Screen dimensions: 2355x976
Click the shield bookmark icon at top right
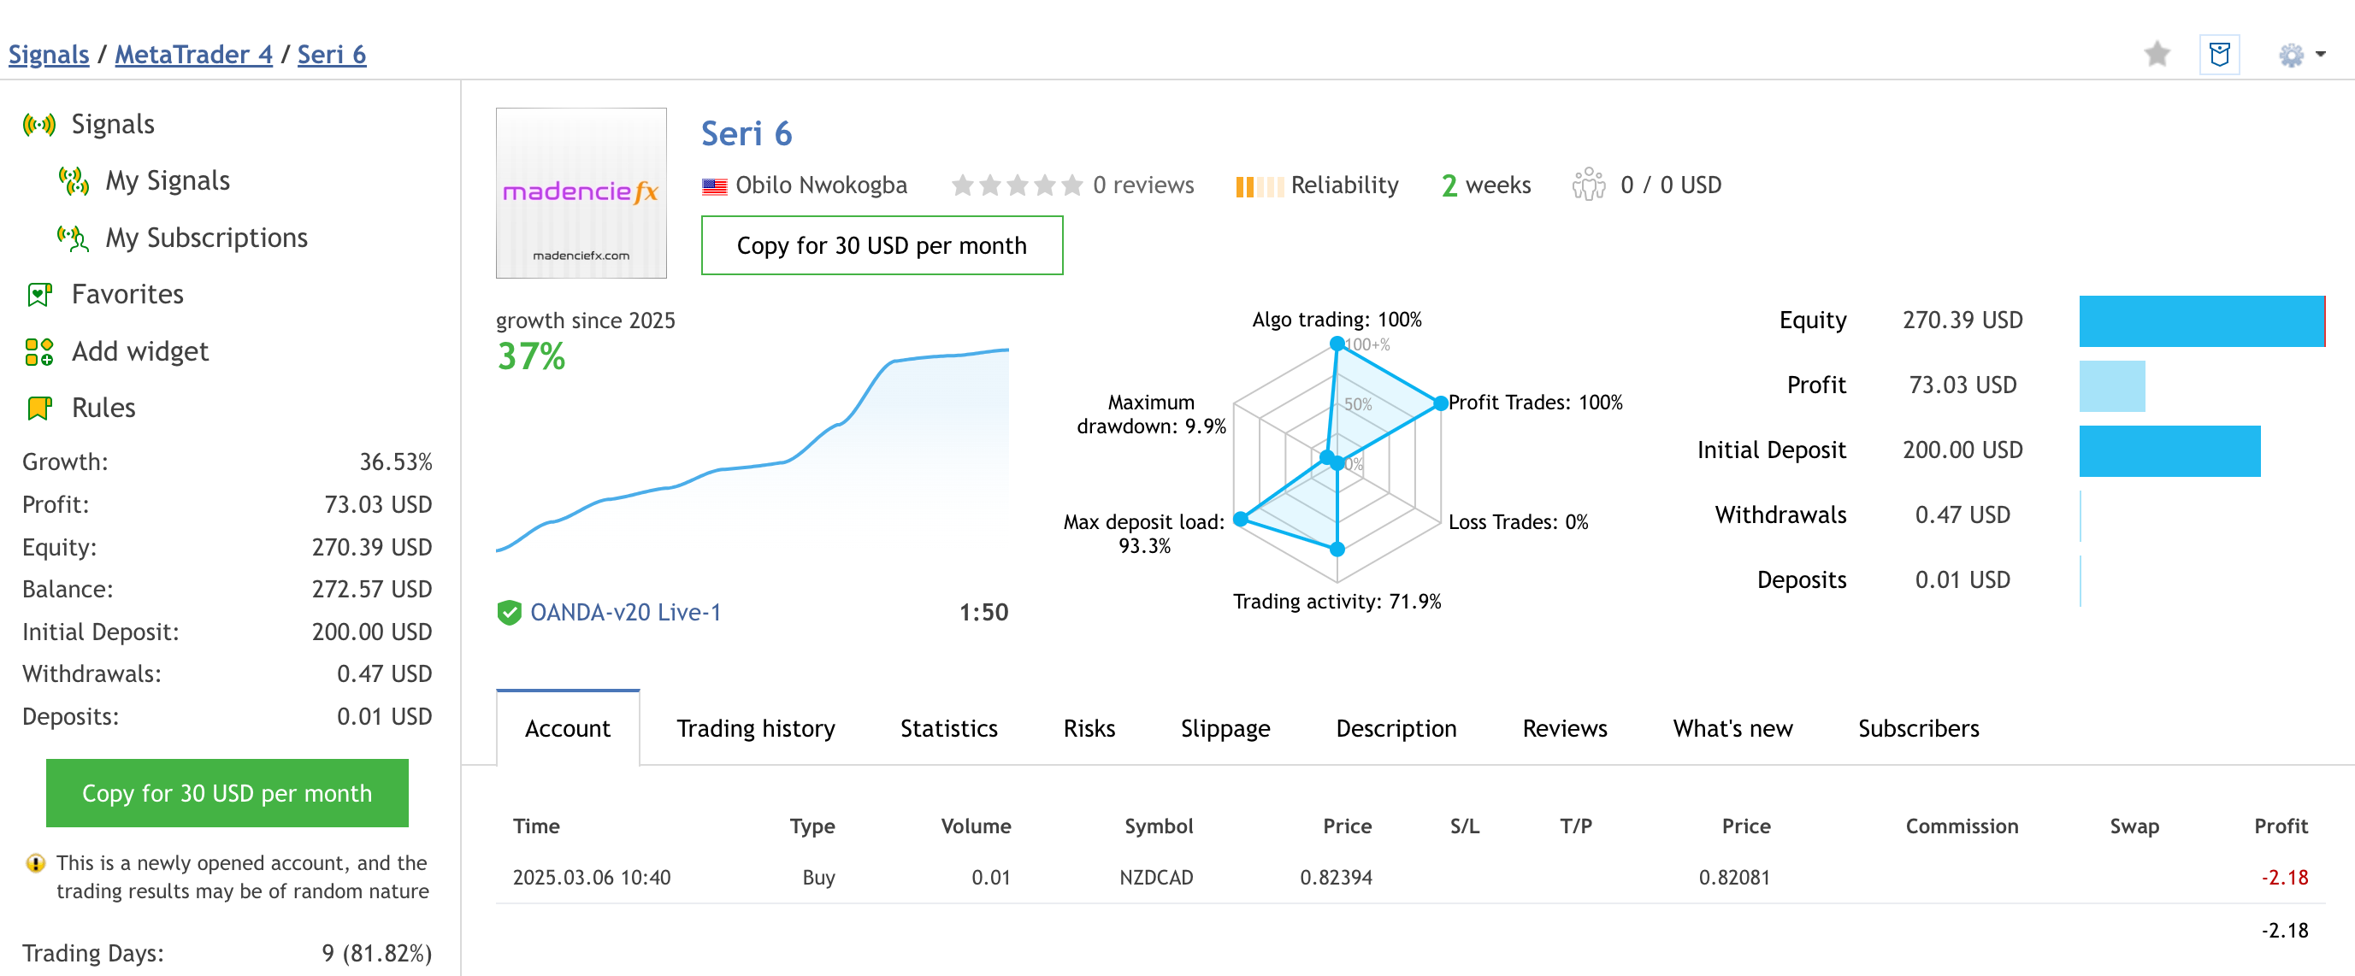[2219, 55]
